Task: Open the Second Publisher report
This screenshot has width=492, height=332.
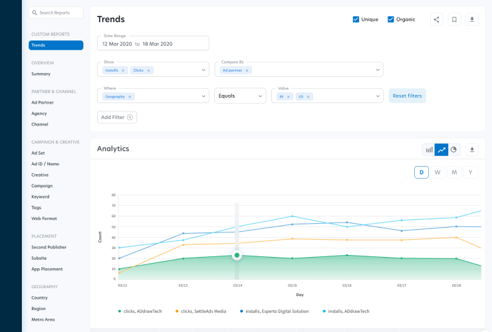Action: 49,248
